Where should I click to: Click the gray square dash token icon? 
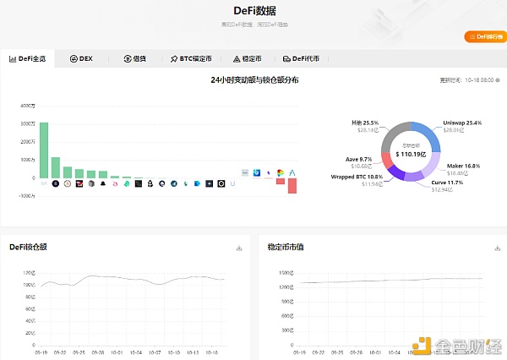[245, 173]
